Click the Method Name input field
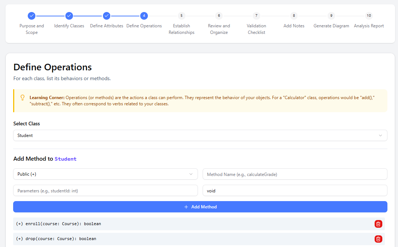The image size is (398, 247). click(295, 174)
